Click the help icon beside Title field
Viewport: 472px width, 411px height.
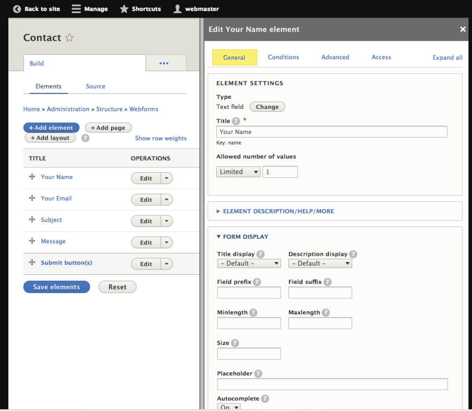[236, 121]
